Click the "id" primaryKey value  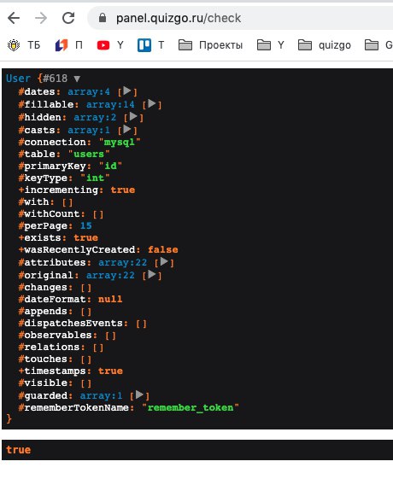tap(110, 166)
